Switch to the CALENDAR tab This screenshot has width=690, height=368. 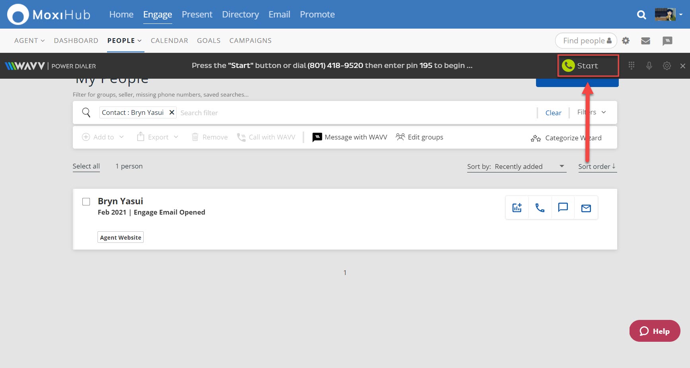pos(169,41)
